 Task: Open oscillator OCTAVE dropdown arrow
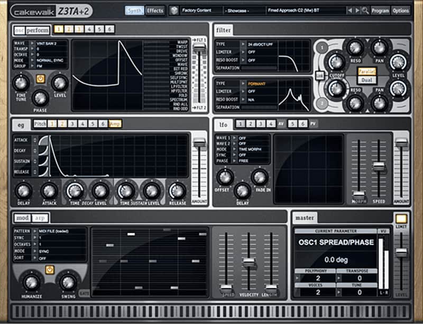coord(32,55)
